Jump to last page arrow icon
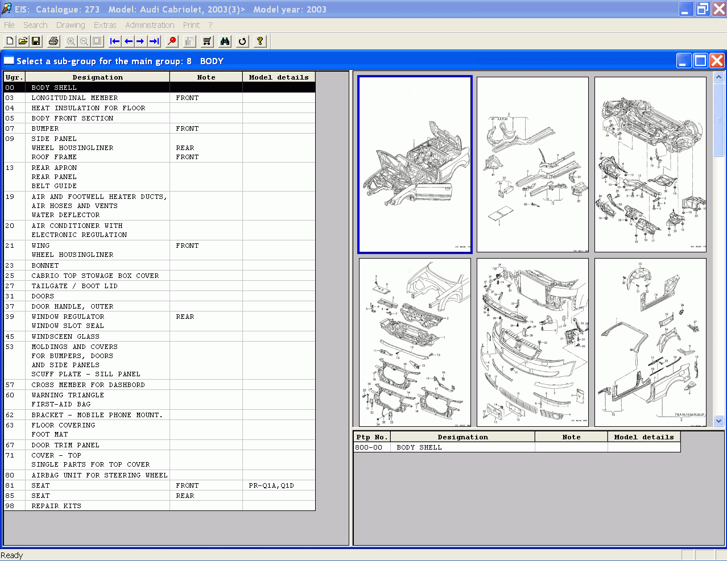The width and height of the screenshot is (727, 561). coord(154,41)
